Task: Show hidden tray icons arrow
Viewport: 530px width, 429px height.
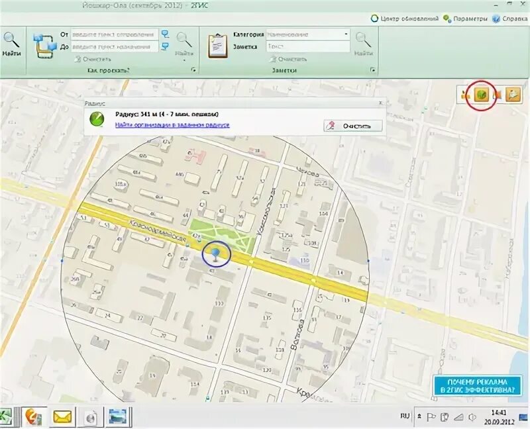Action: point(419,416)
